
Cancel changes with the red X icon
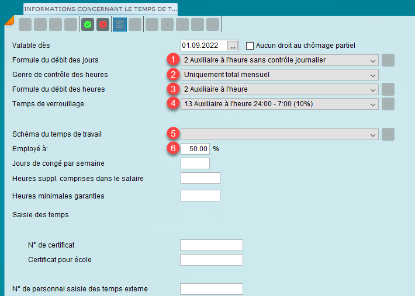(x=103, y=25)
